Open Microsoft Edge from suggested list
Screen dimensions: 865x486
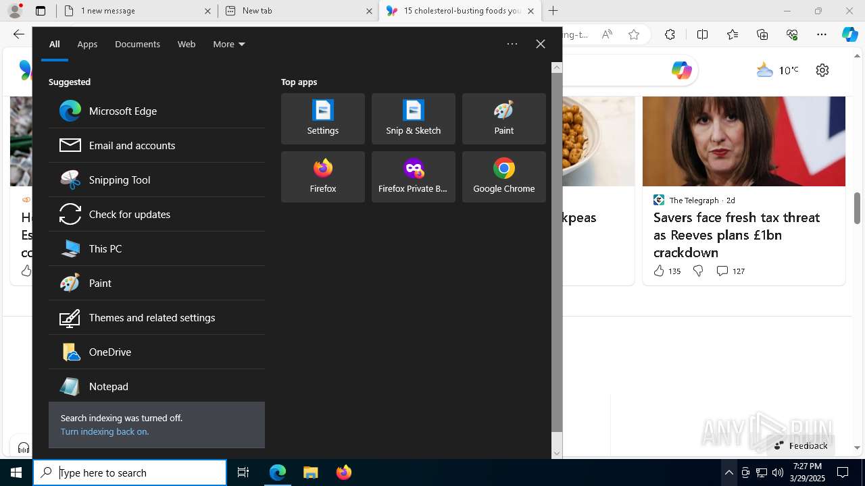click(157, 111)
